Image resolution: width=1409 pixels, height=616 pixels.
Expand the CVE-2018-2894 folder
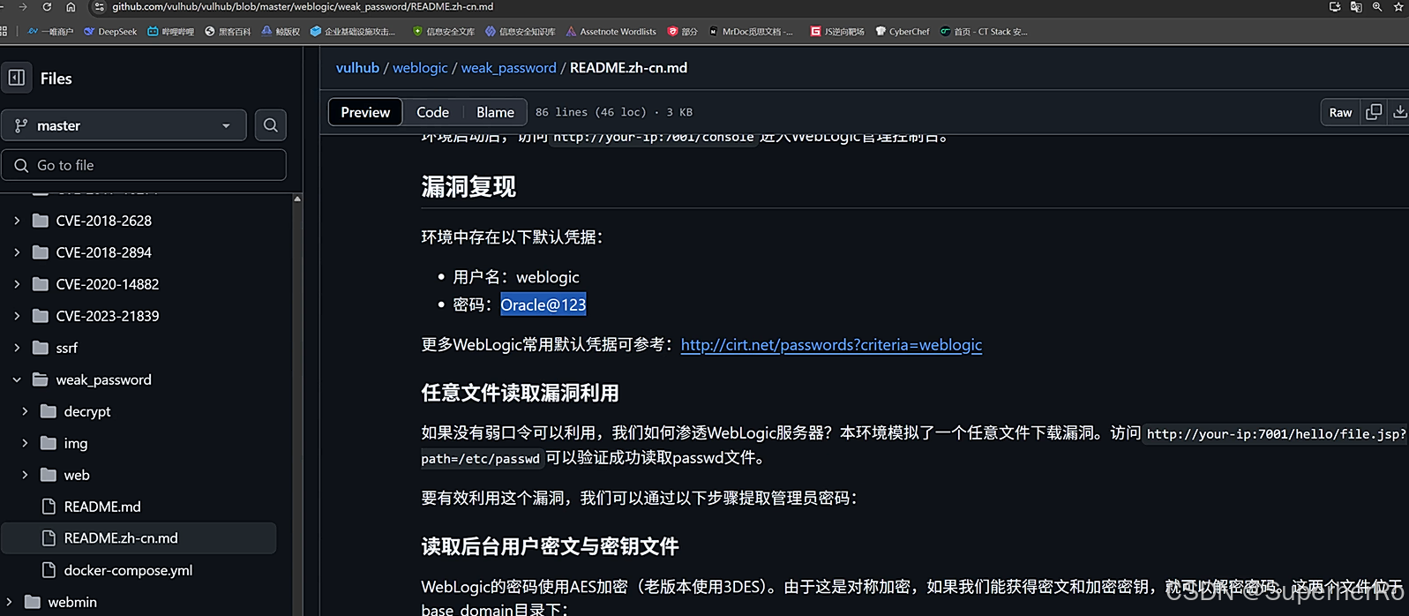click(x=17, y=252)
